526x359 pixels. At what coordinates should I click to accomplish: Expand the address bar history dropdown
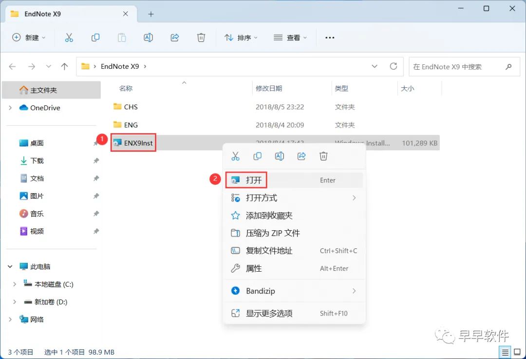375,66
